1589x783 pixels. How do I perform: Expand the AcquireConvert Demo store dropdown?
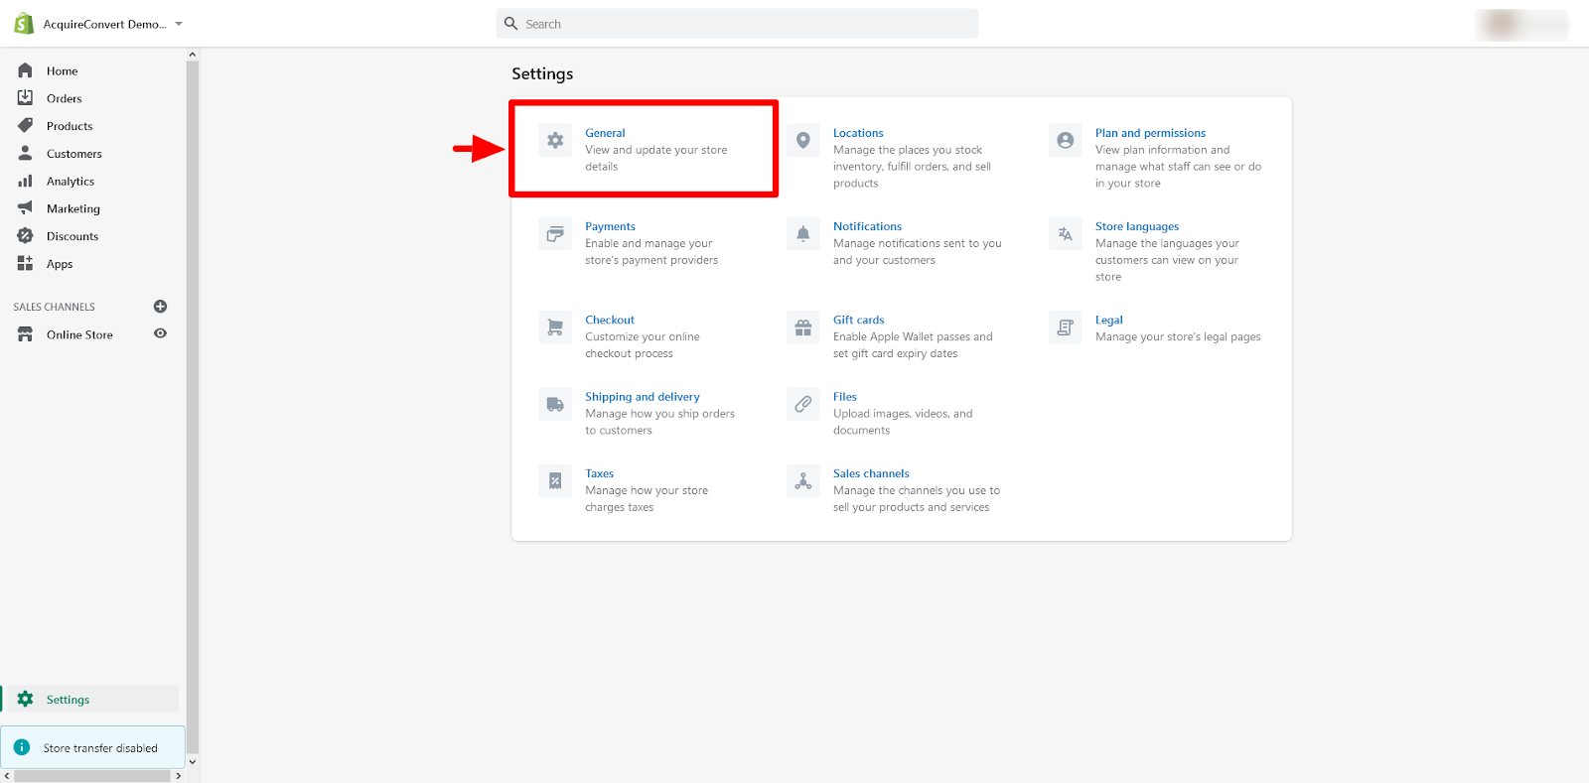click(179, 24)
